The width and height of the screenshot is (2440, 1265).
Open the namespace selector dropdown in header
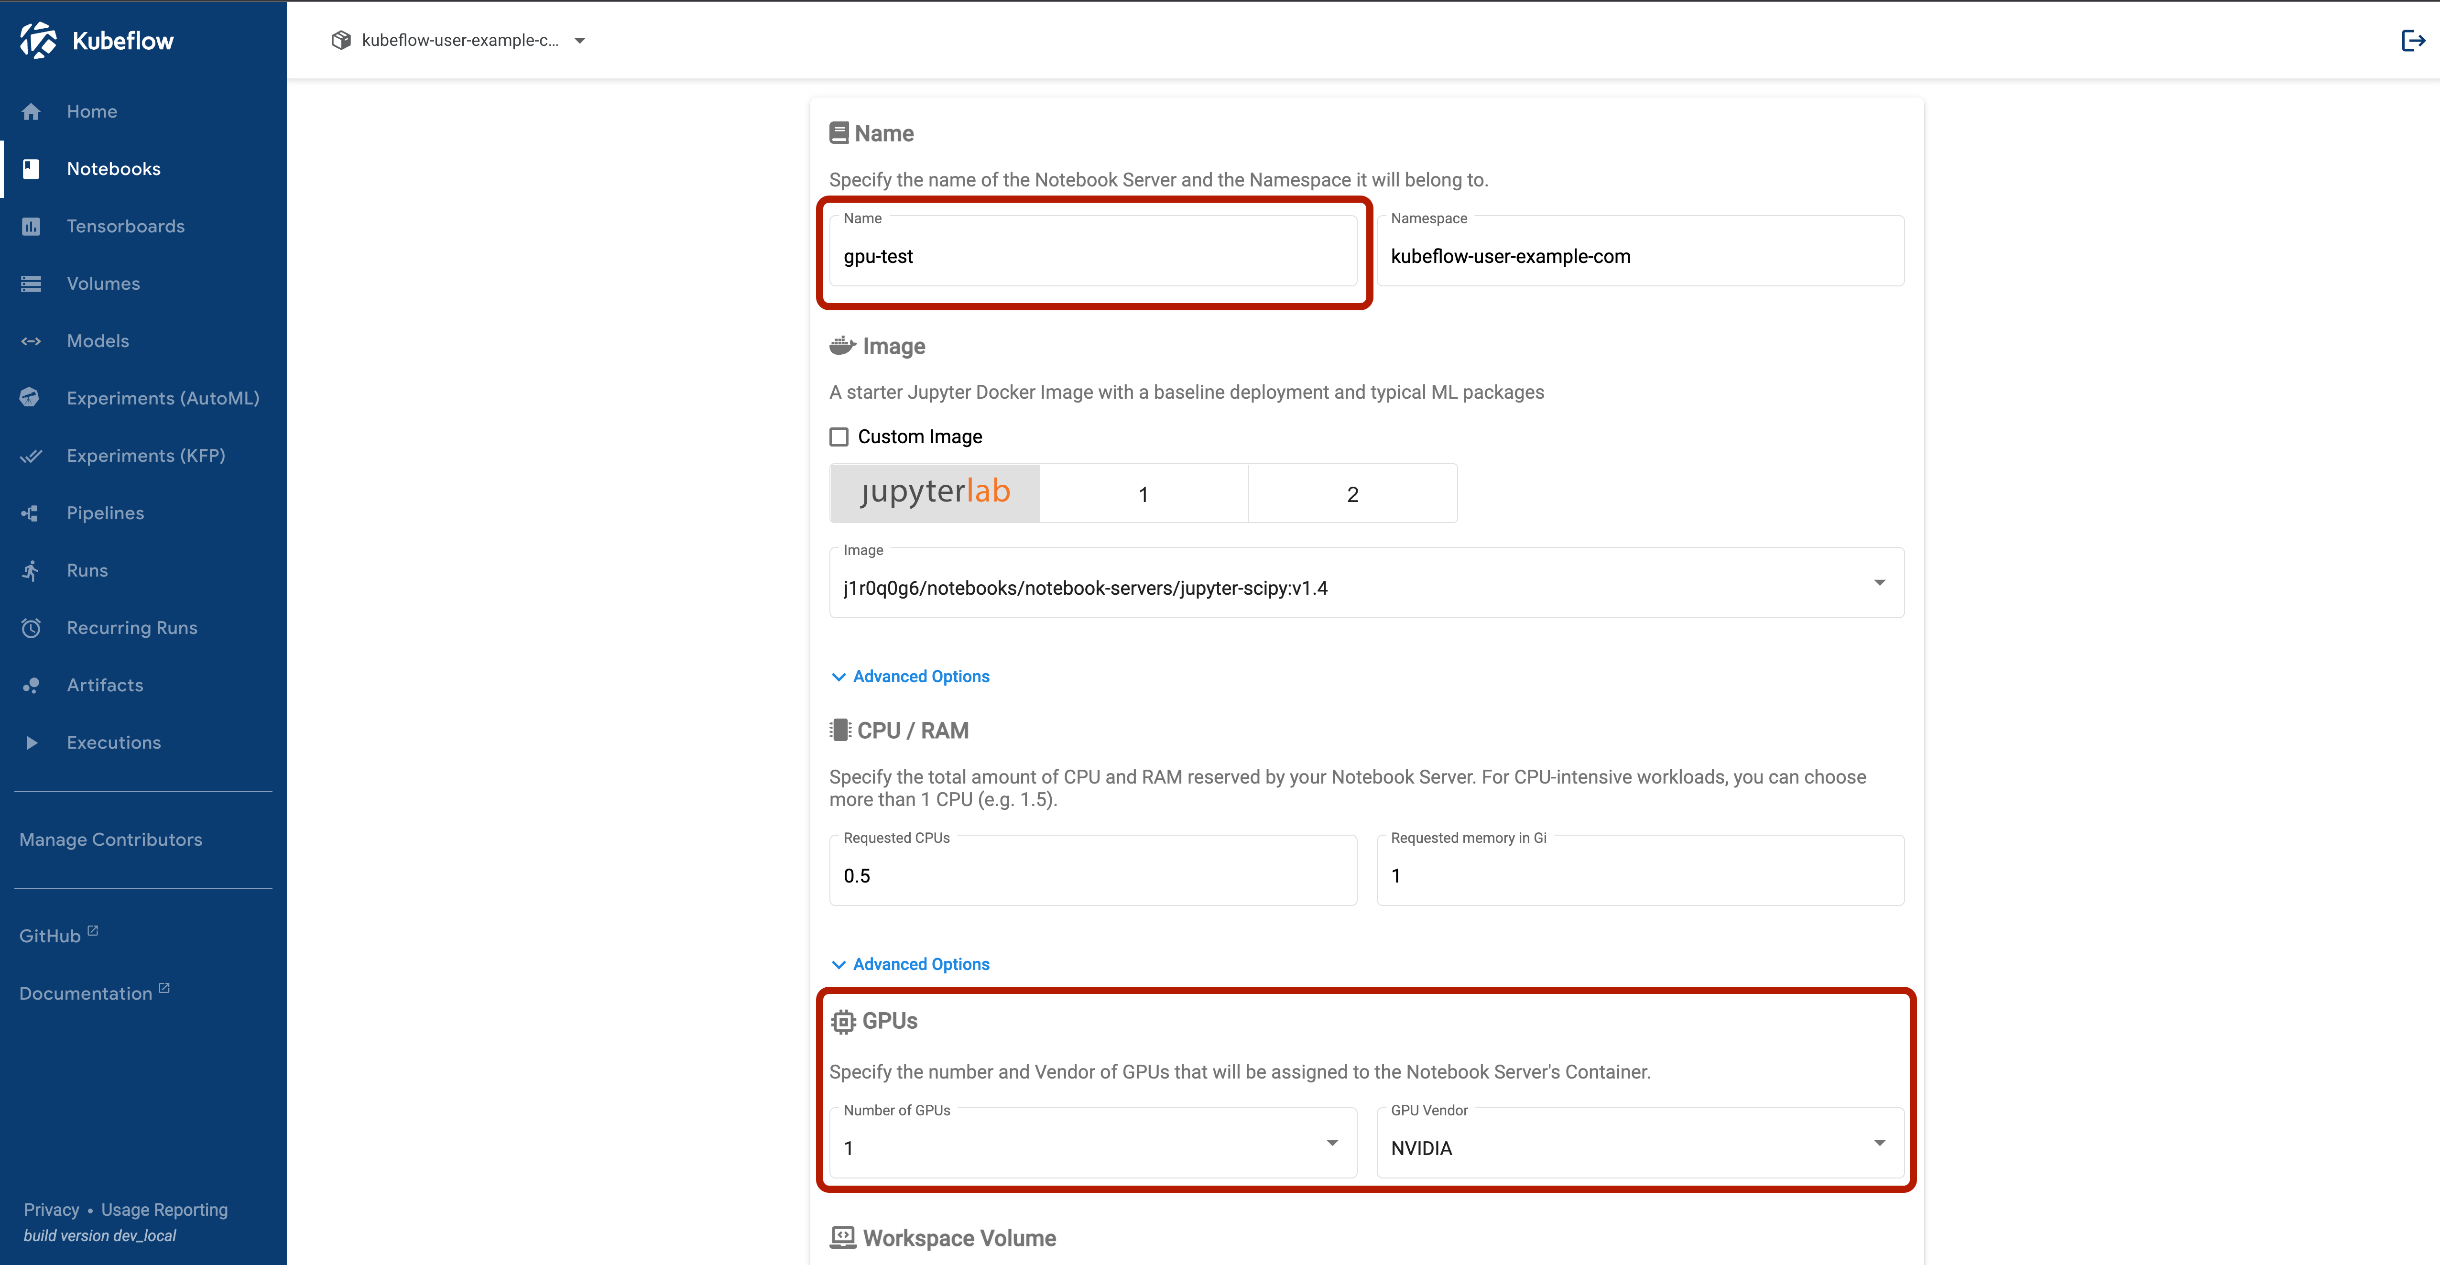[459, 41]
